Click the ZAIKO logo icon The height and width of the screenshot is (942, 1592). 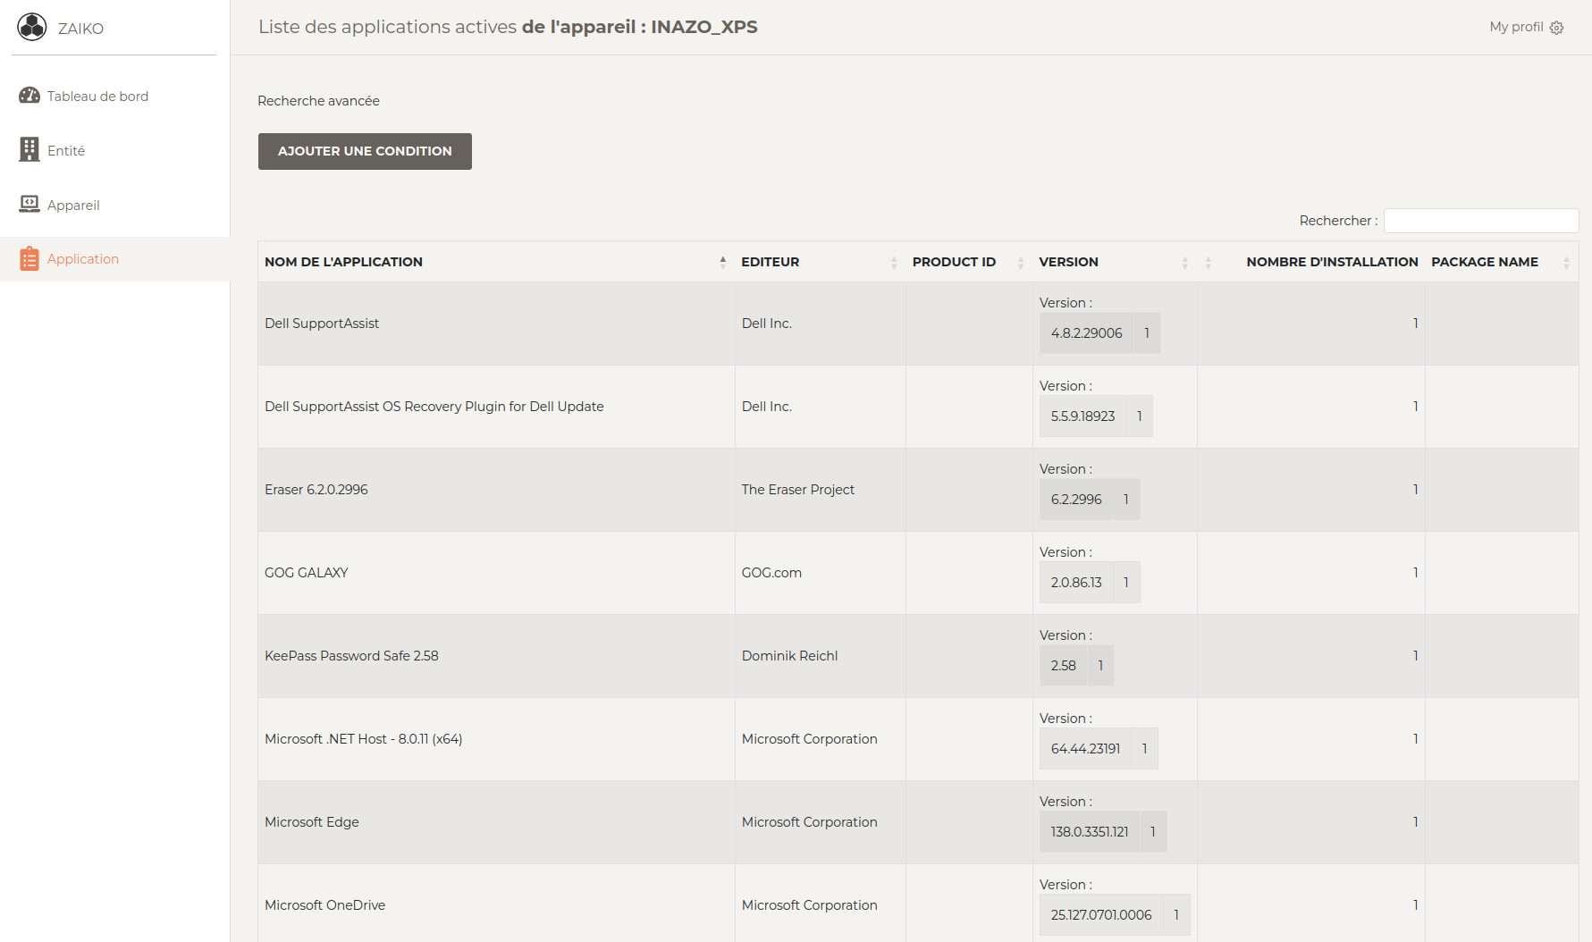[32, 27]
